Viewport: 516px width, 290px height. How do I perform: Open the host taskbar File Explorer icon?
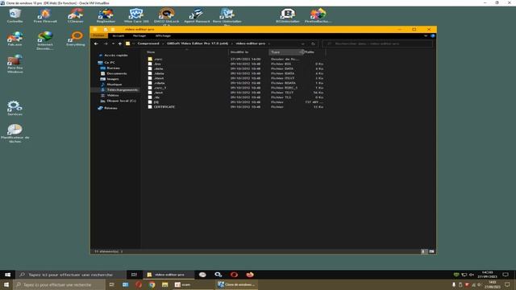[164, 284]
